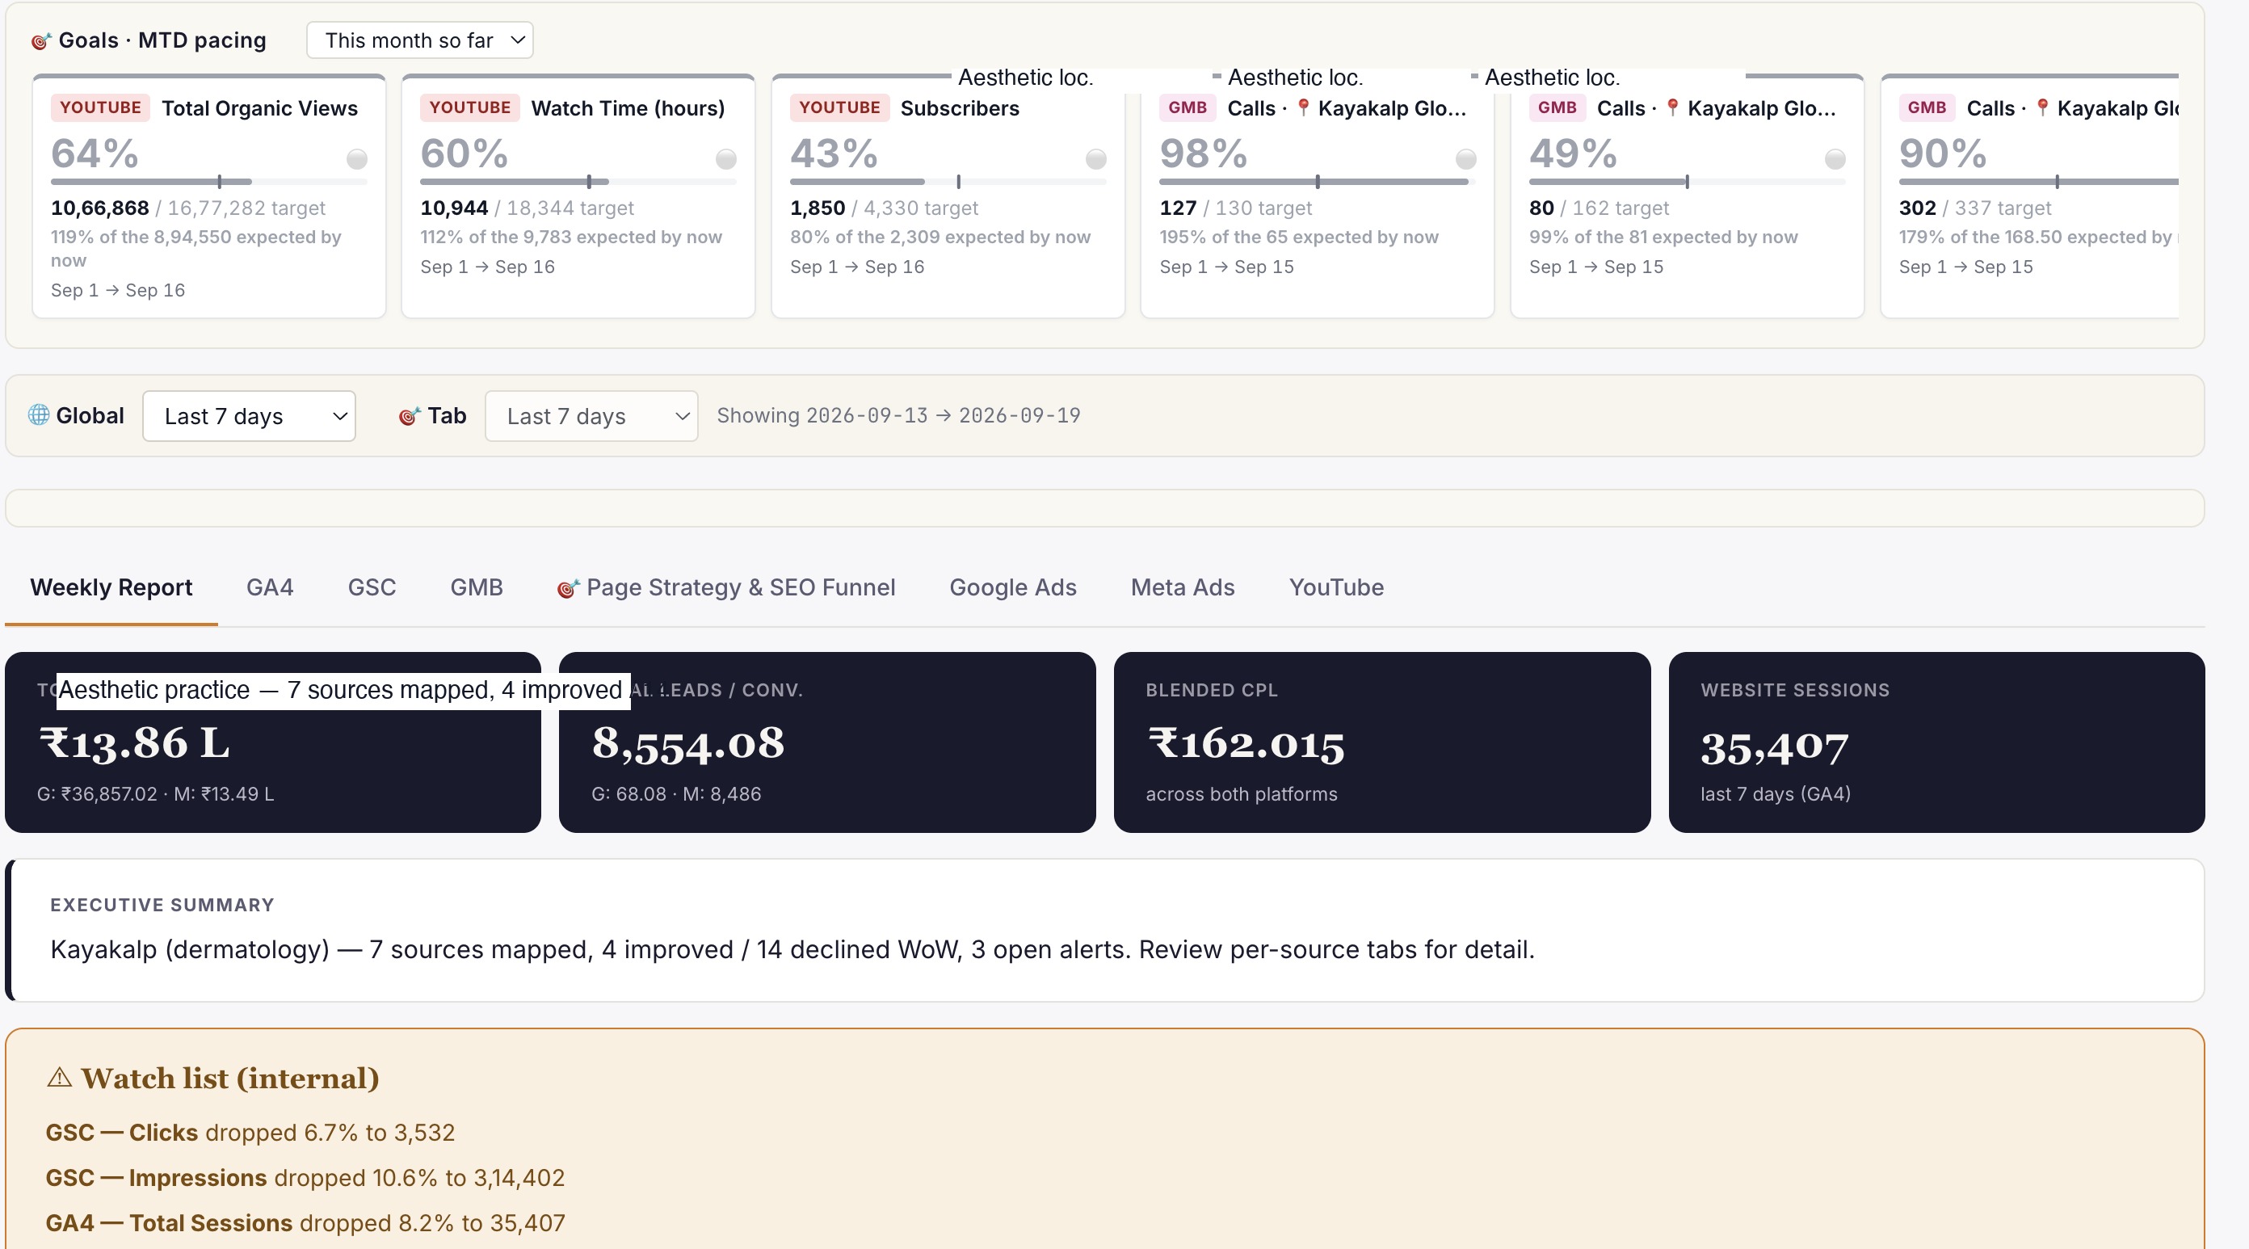The width and height of the screenshot is (2249, 1249).
Task: Click the Website Sessions 35,407 KPI card
Action: 1936,742
